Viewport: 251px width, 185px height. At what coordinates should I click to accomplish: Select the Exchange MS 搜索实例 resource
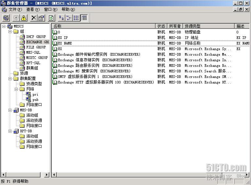[x=94, y=71]
